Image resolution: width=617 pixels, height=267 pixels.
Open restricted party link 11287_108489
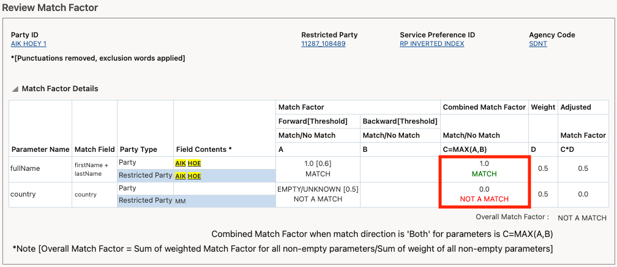(323, 43)
